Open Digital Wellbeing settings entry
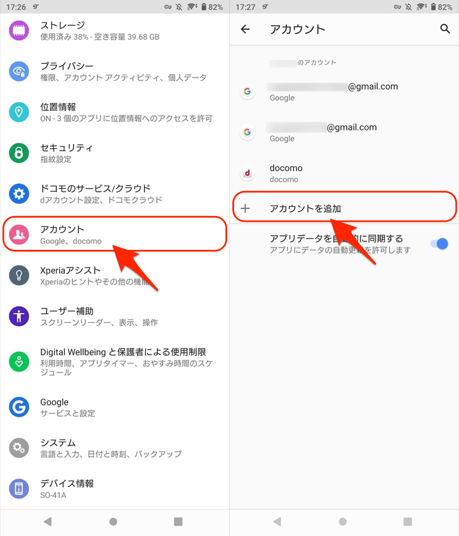Image resolution: width=459 pixels, height=536 pixels. tap(115, 362)
